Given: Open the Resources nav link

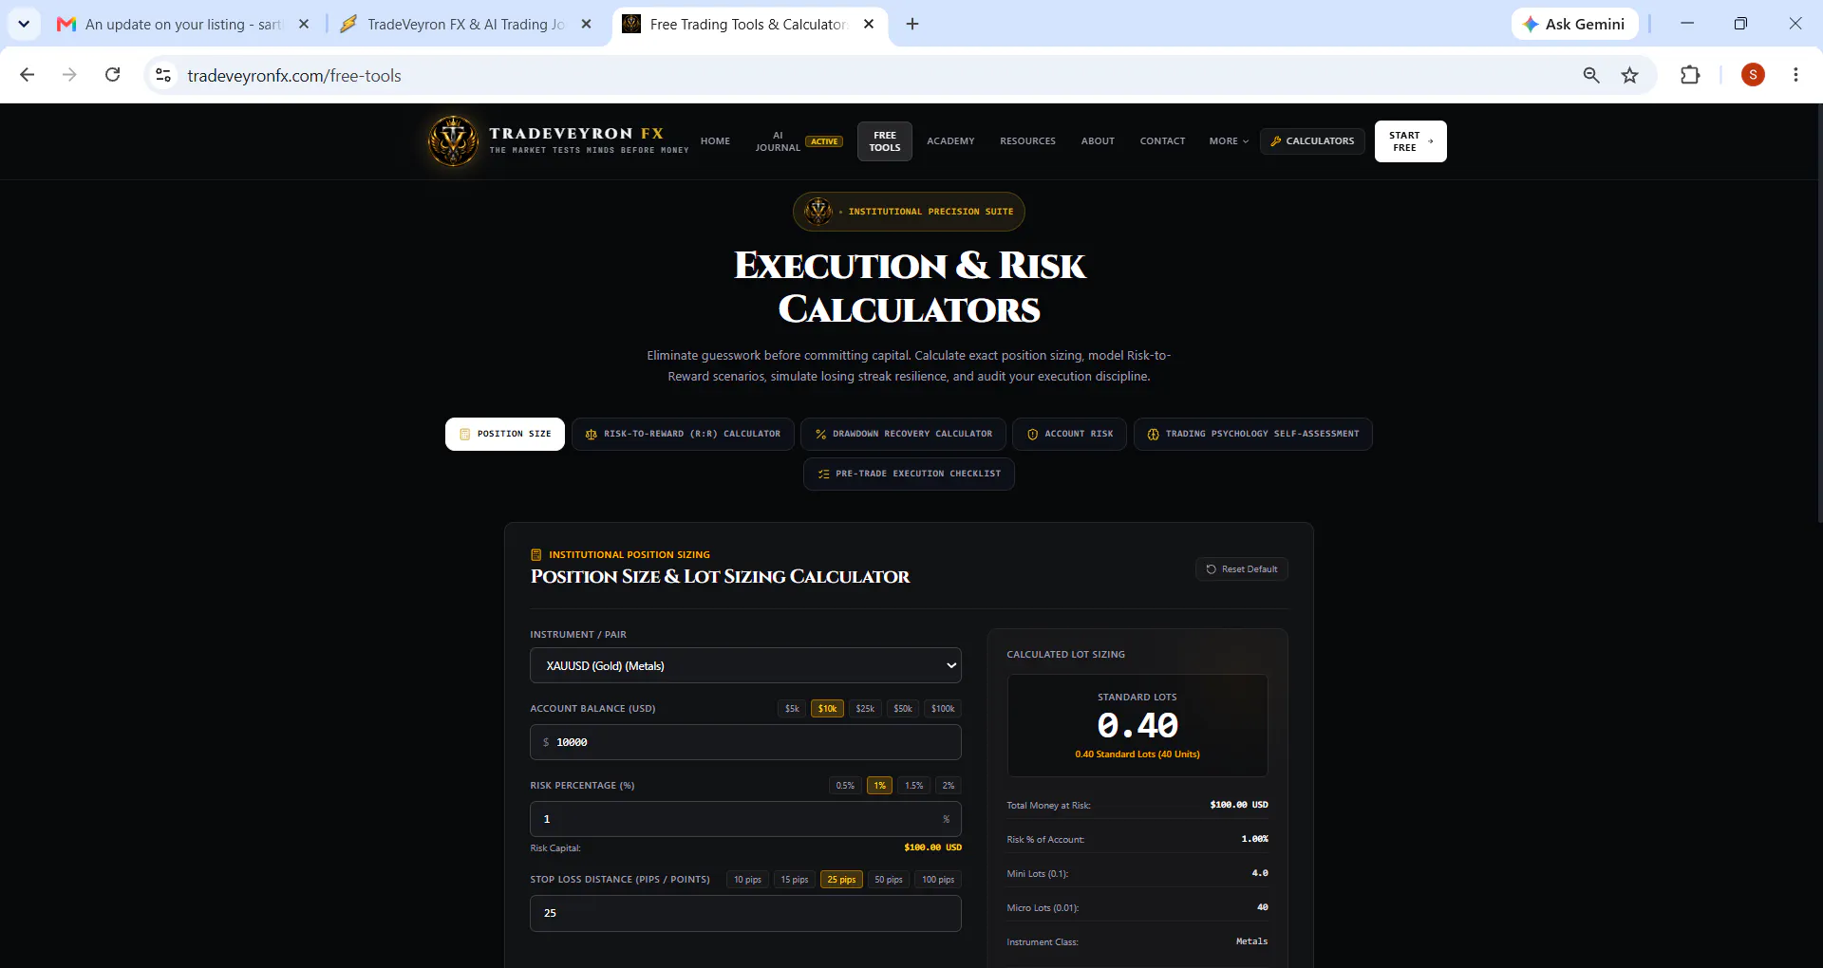Looking at the screenshot, I should tap(1027, 141).
